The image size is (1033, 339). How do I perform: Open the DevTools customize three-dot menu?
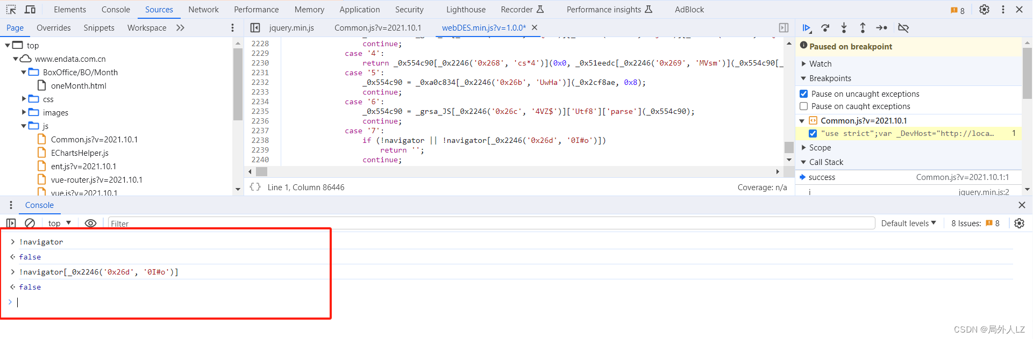tap(1003, 10)
